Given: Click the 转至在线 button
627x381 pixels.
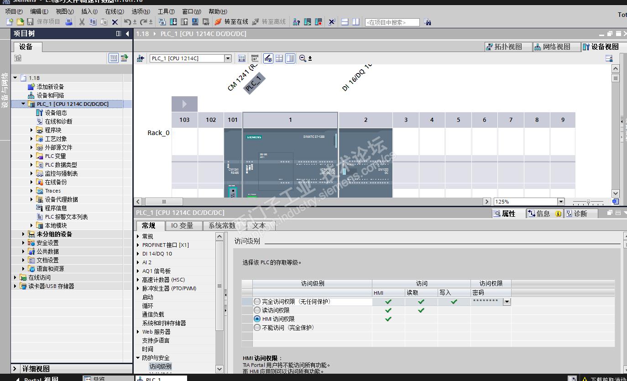Looking at the screenshot, I should [231, 22].
